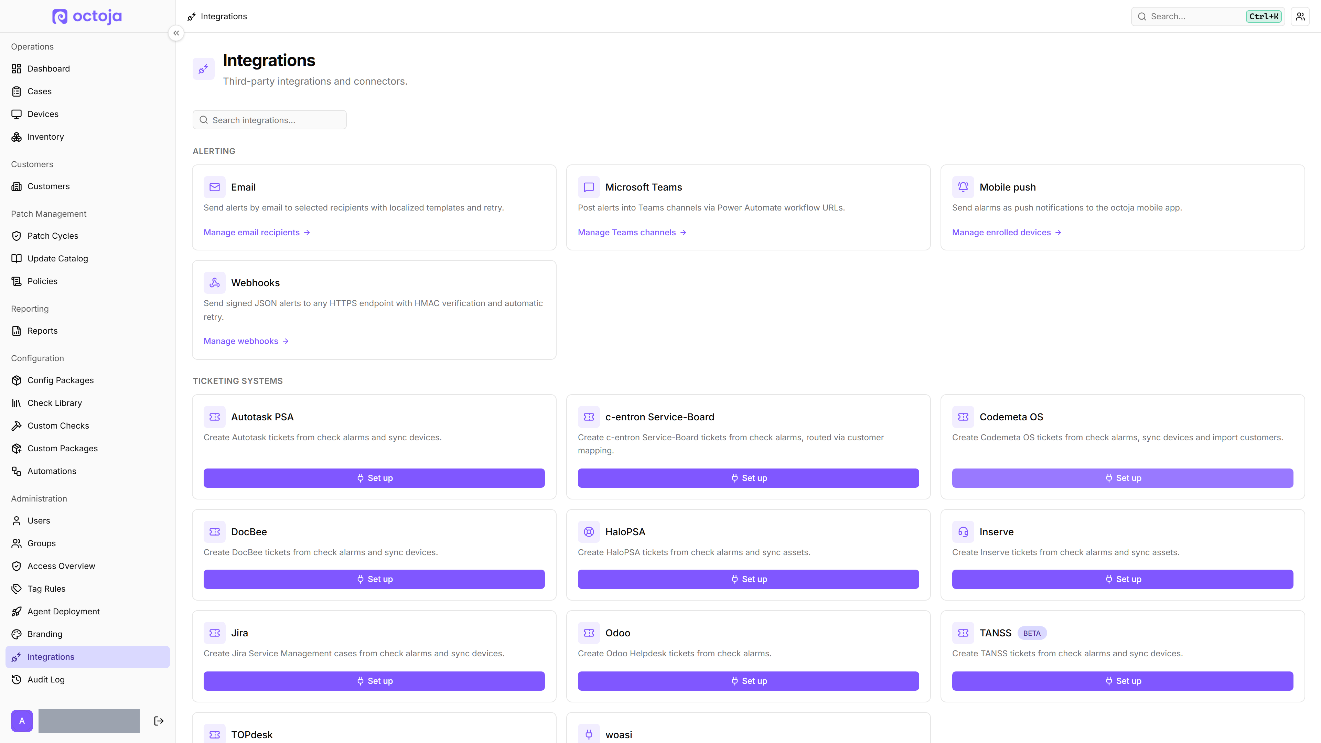Click the Cases clipboard icon
The image size is (1321, 743).
pyautogui.click(x=17, y=91)
